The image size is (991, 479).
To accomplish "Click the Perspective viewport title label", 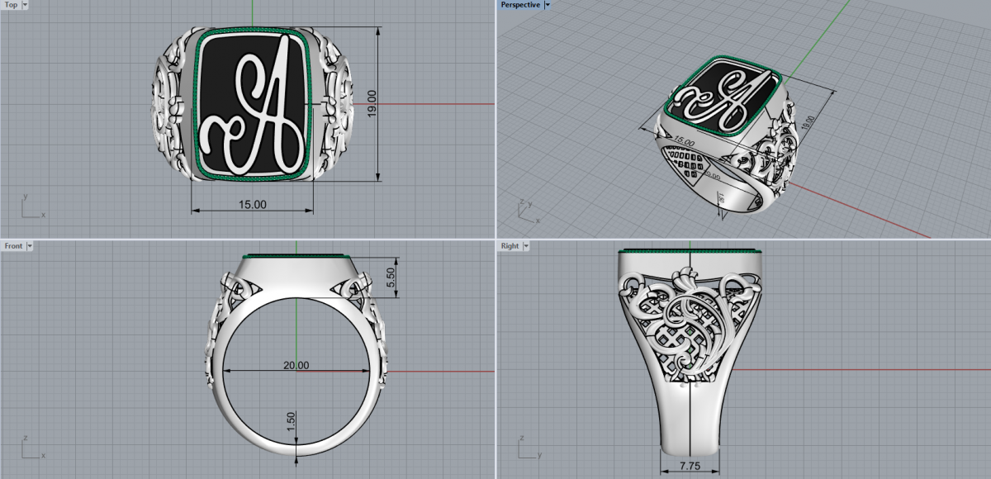I will [520, 5].
